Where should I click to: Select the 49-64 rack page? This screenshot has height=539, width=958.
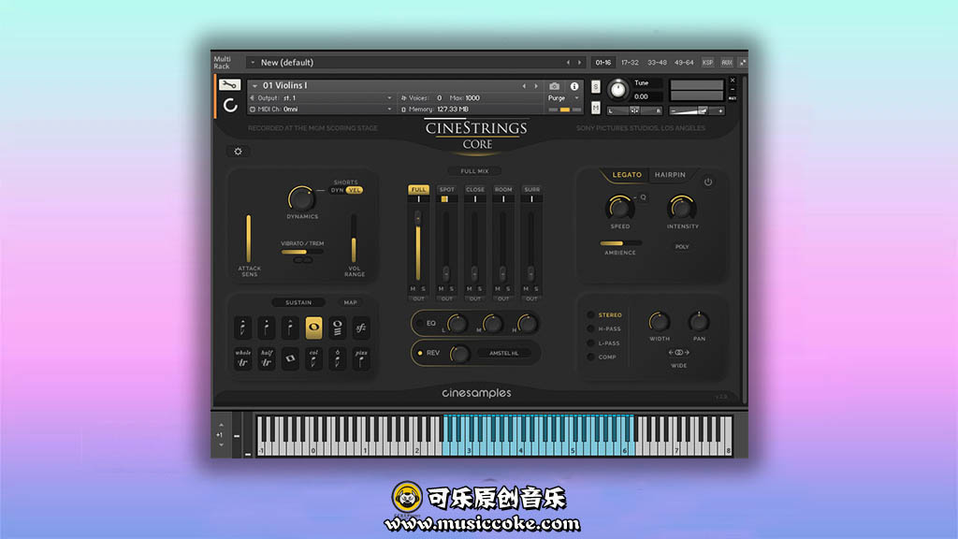coord(684,63)
